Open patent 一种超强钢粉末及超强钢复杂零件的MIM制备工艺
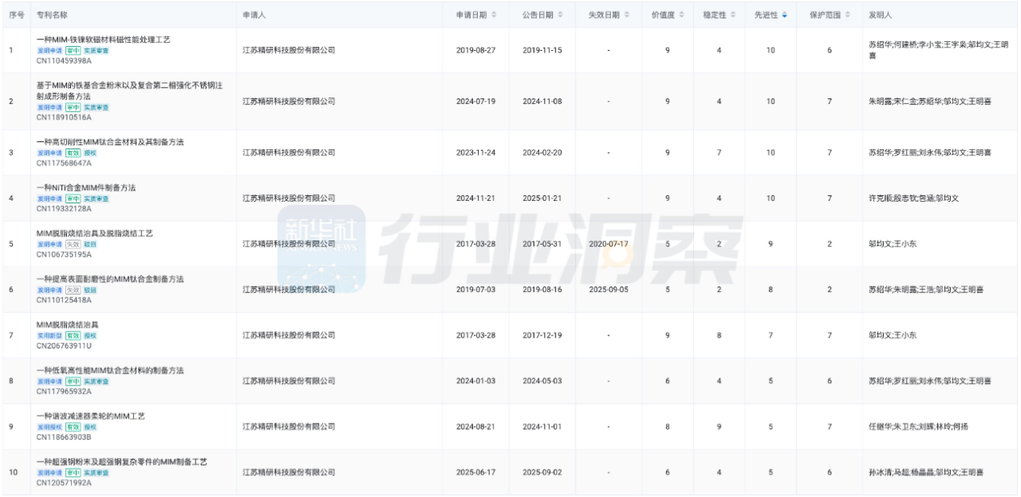The image size is (1021, 497). pyautogui.click(x=122, y=462)
